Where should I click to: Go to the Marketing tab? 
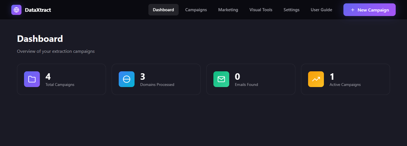(x=228, y=10)
